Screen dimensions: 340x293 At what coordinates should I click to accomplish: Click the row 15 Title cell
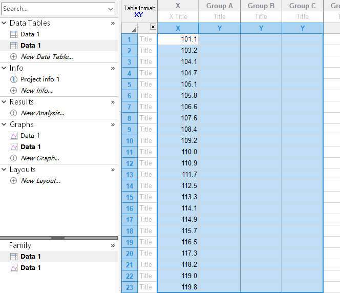[147, 197]
